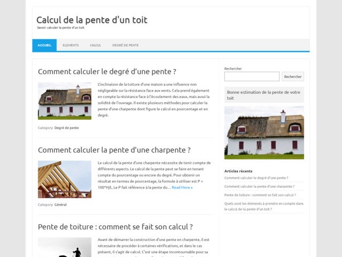Click the Degré de pente category link

pyautogui.click(x=66, y=128)
